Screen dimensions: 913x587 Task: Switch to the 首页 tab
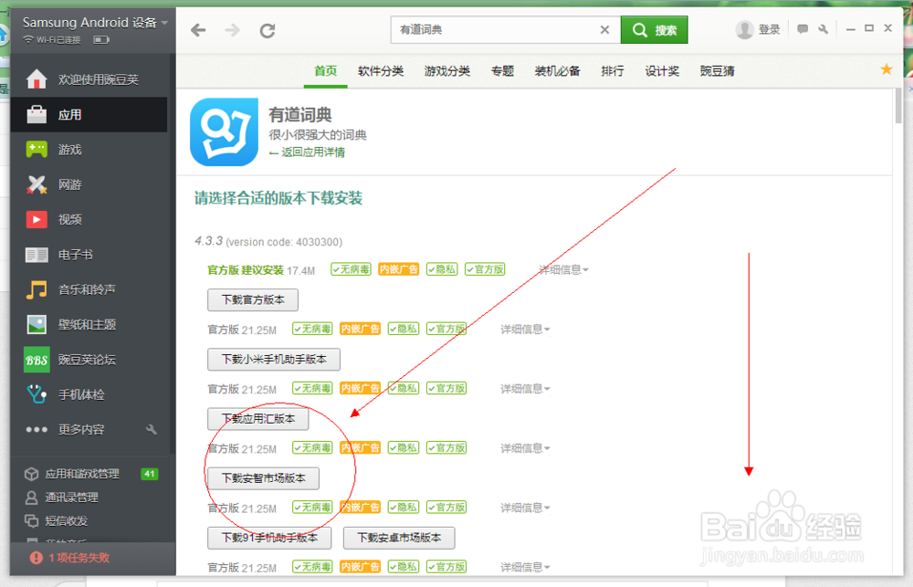[326, 71]
